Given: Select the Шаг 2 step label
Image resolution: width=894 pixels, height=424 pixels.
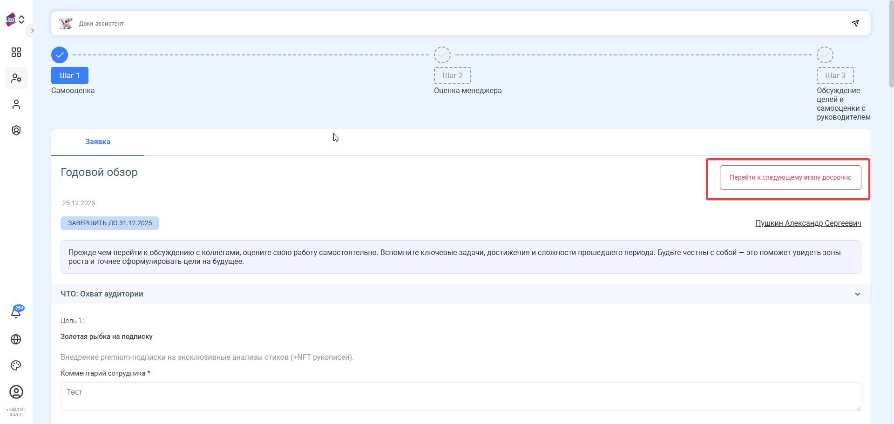Looking at the screenshot, I should [x=452, y=75].
